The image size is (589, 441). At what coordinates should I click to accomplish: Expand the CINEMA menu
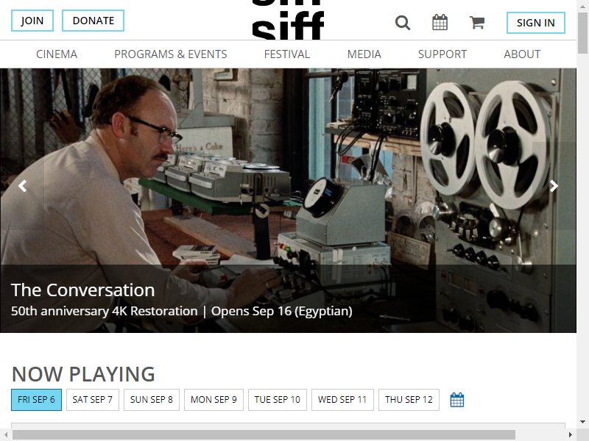[x=57, y=54]
